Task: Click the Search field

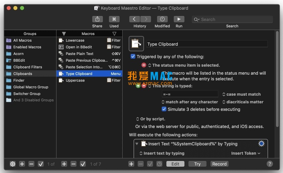Action: click(x=232, y=19)
